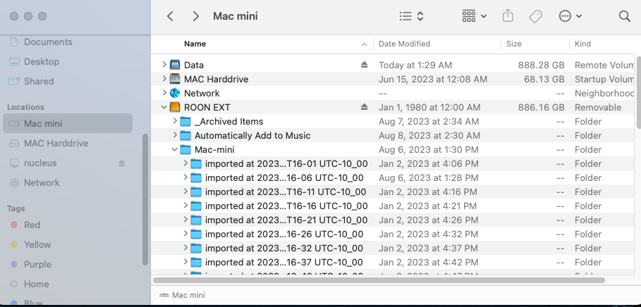Click the vertical scrollbar of file list
This screenshot has height=307, width=641.
tap(638, 92)
